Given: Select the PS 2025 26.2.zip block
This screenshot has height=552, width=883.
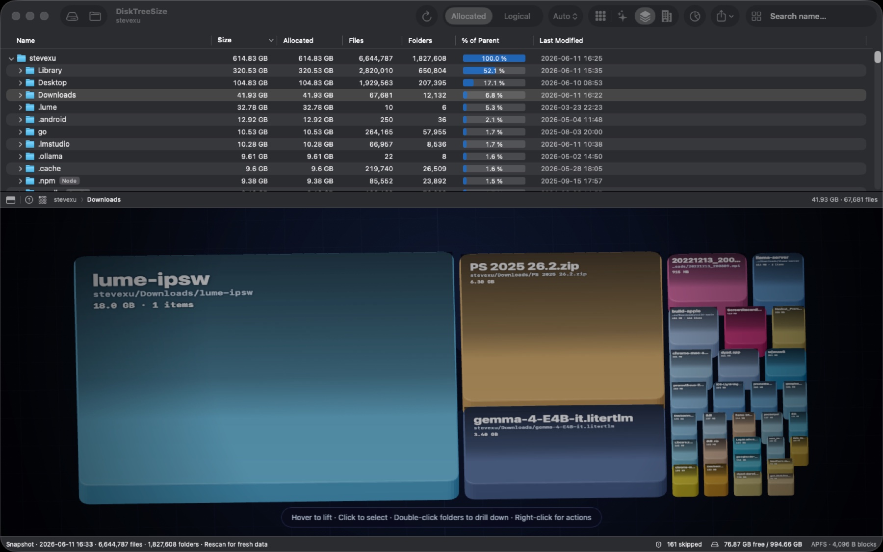Looking at the screenshot, I should 562,330.
